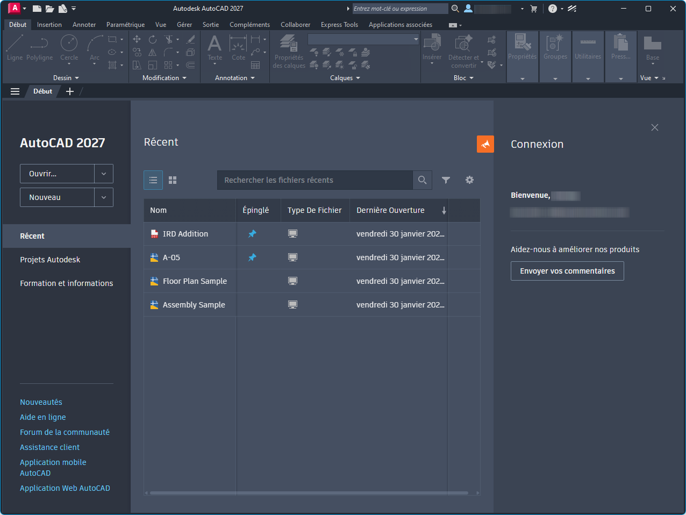Viewport: 686px width, 515px height.
Task: Open Forum de la communauté link
Action: point(65,432)
